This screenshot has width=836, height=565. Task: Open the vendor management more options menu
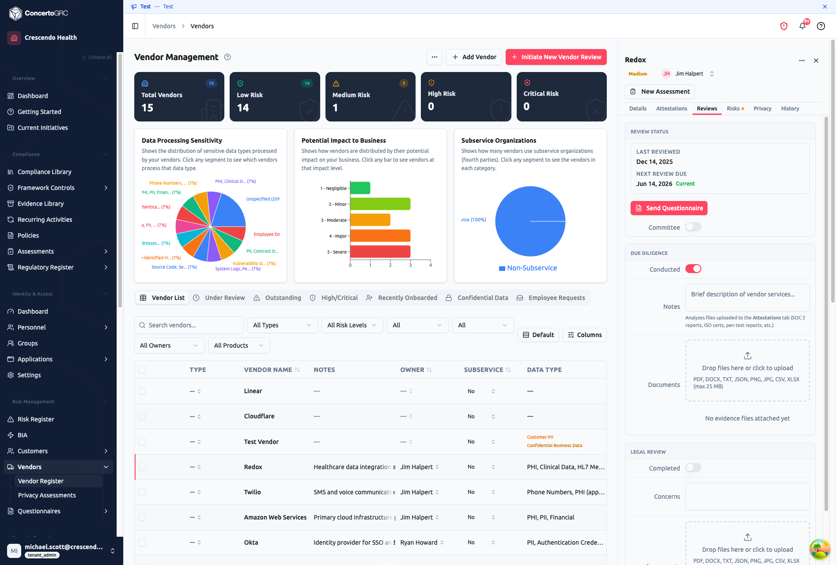[x=435, y=57]
